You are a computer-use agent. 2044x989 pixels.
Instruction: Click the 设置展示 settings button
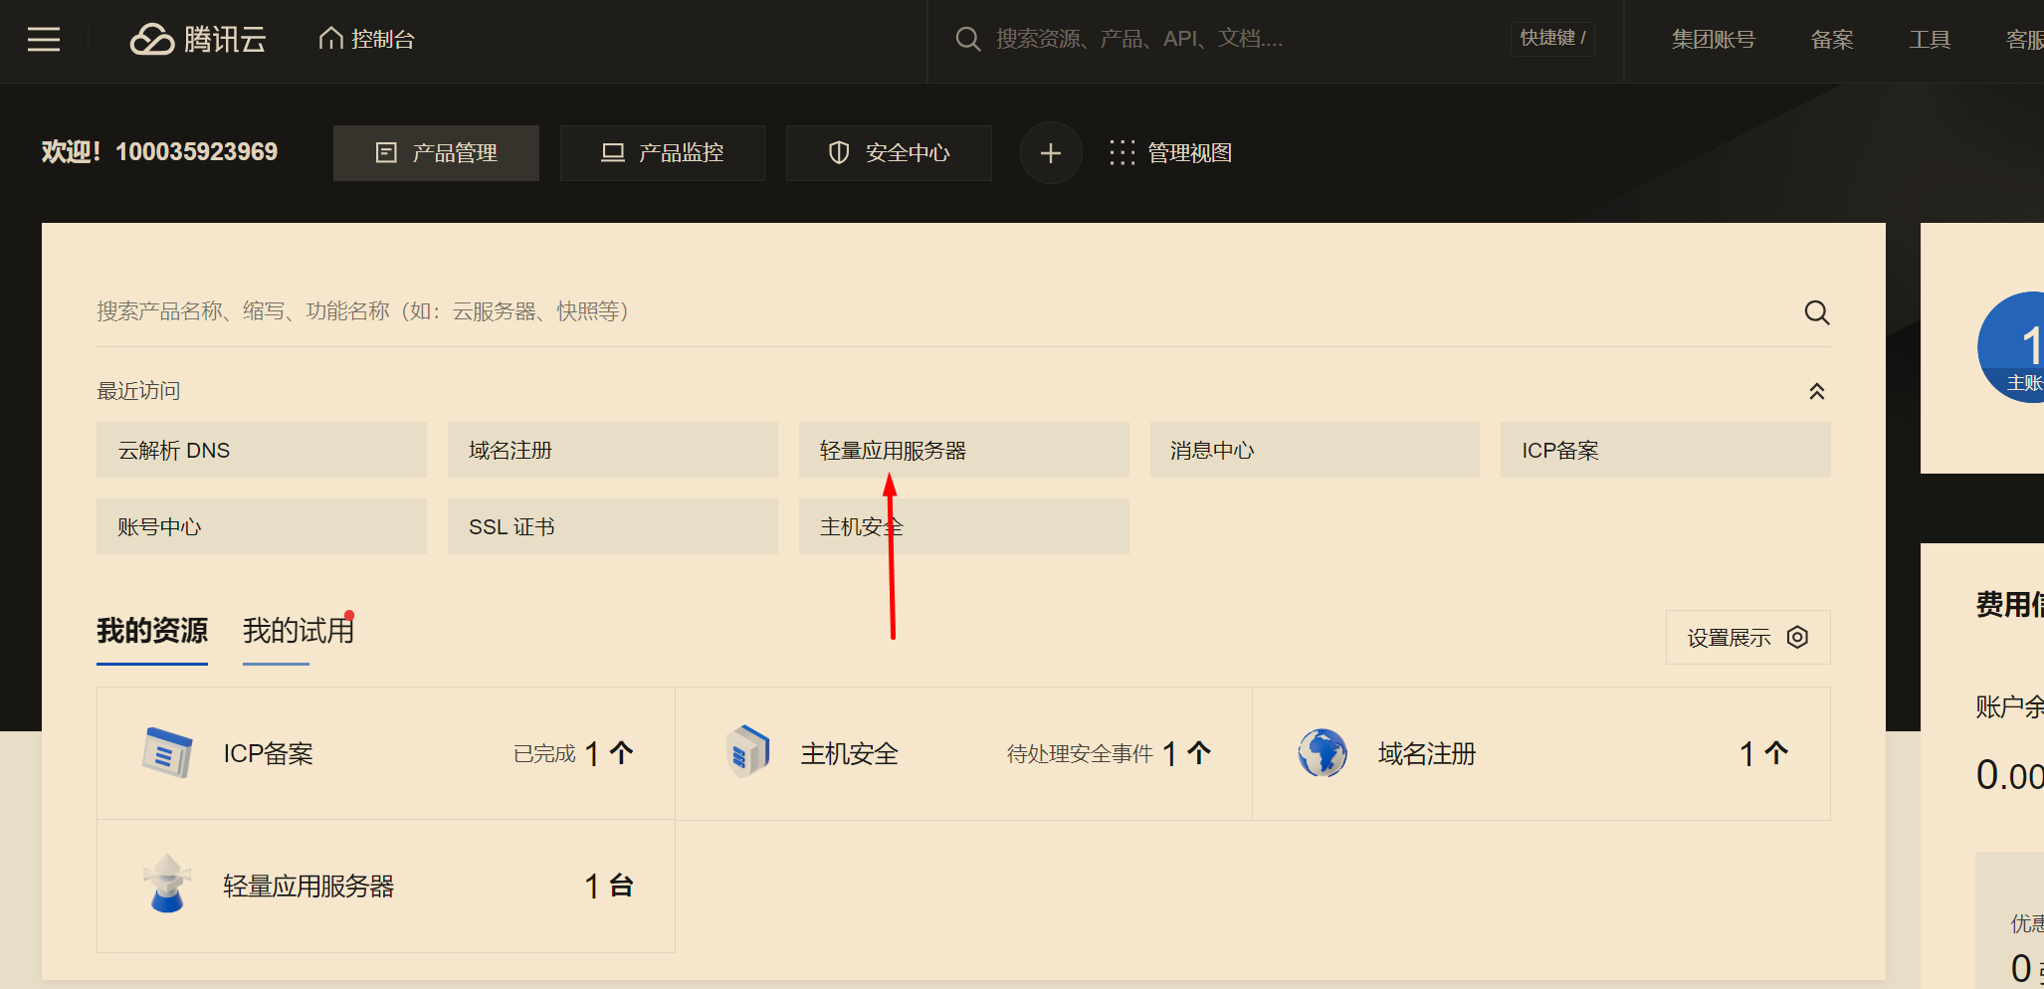pos(1747,638)
